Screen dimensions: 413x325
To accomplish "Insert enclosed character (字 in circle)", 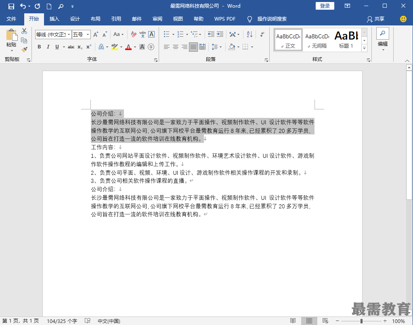I will 151,47.
